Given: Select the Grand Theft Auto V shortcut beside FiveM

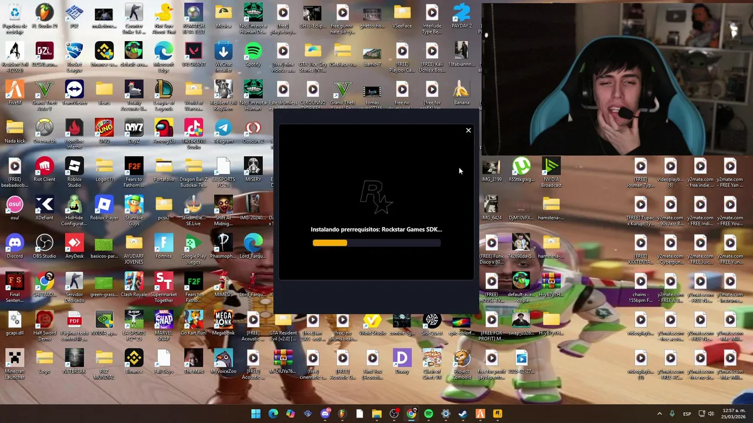Looking at the screenshot, I should (44, 94).
